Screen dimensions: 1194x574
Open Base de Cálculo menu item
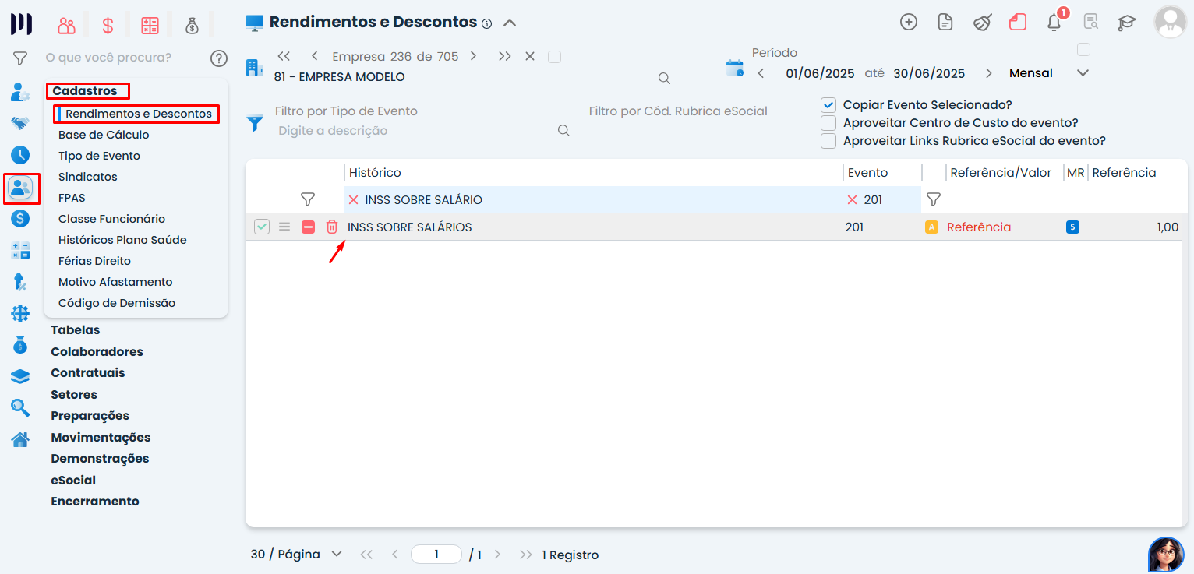(x=104, y=135)
